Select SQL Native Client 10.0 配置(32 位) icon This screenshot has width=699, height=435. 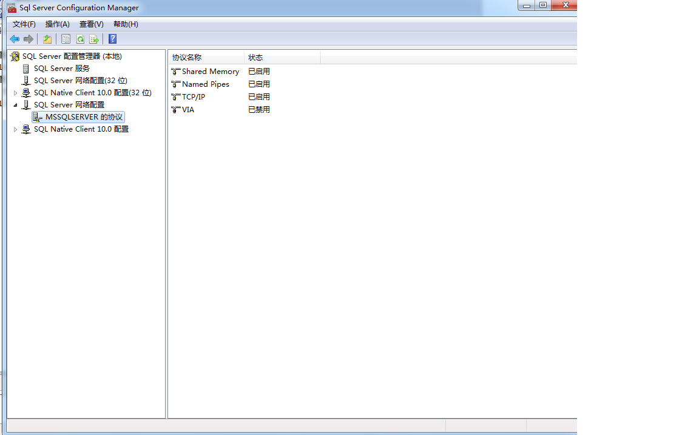[x=26, y=93]
